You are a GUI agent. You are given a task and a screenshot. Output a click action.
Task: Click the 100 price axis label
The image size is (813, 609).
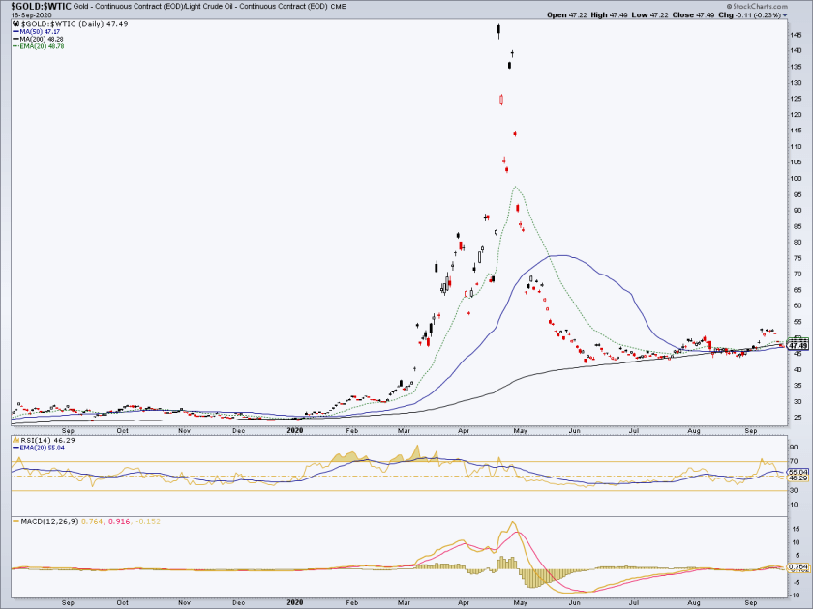click(797, 178)
